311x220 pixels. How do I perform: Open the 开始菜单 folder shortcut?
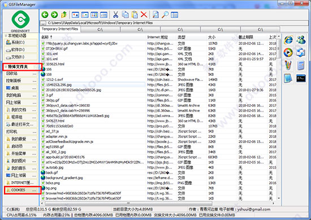(x=18, y=153)
